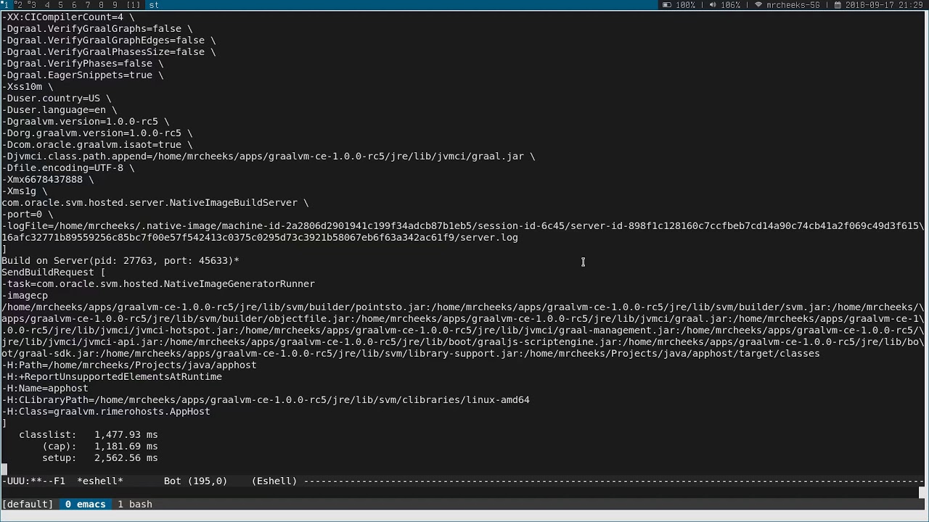Click 'Build on Server(pid: 27763, port: 45633)*'
Image resolution: width=929 pixels, height=522 pixels.
point(120,260)
